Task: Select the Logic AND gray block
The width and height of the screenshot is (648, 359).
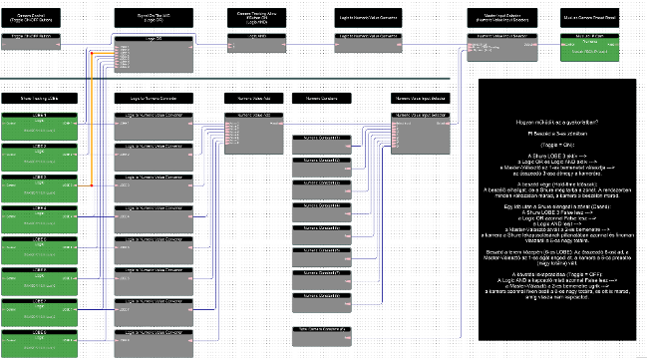Action: [x=256, y=43]
